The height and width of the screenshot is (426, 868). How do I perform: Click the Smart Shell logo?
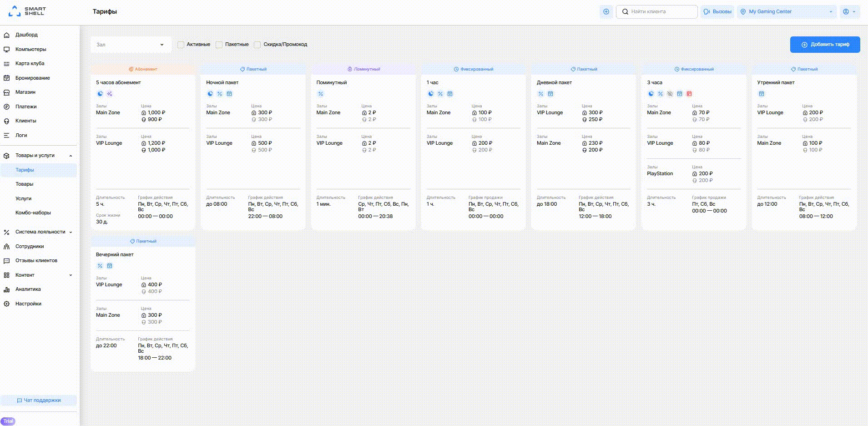(x=27, y=11)
